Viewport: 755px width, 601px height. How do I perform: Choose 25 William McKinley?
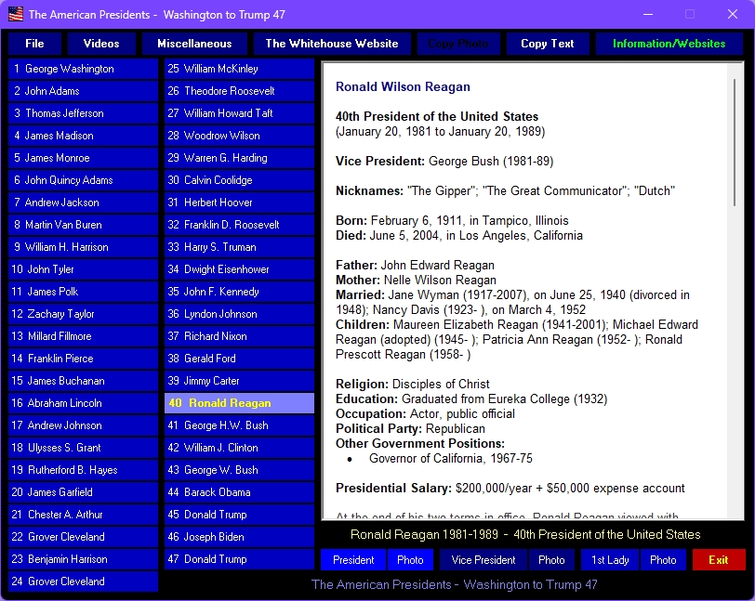239,69
